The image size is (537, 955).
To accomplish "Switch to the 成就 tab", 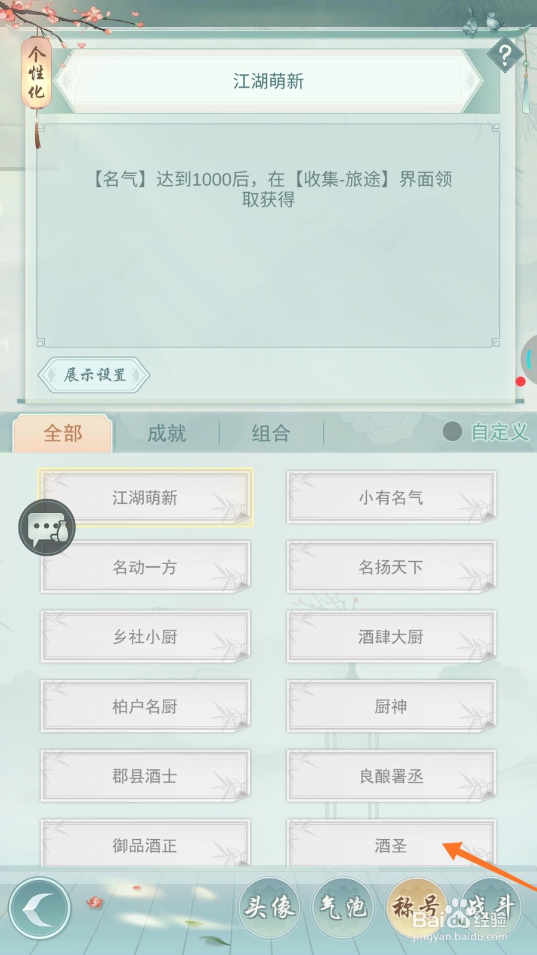I will click(167, 433).
